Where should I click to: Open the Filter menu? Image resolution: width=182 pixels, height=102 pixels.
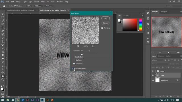[x=43, y=2]
